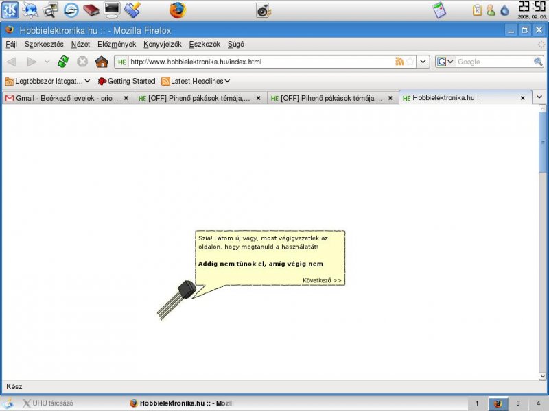
Task: Close the Hobbielektronika.hu tab
Action: point(522,98)
